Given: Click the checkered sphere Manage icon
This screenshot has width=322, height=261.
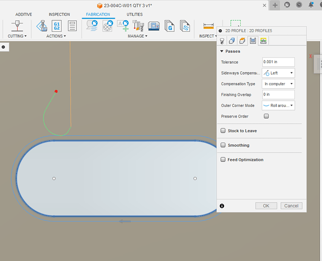Looking at the screenshot, I should point(108,26).
